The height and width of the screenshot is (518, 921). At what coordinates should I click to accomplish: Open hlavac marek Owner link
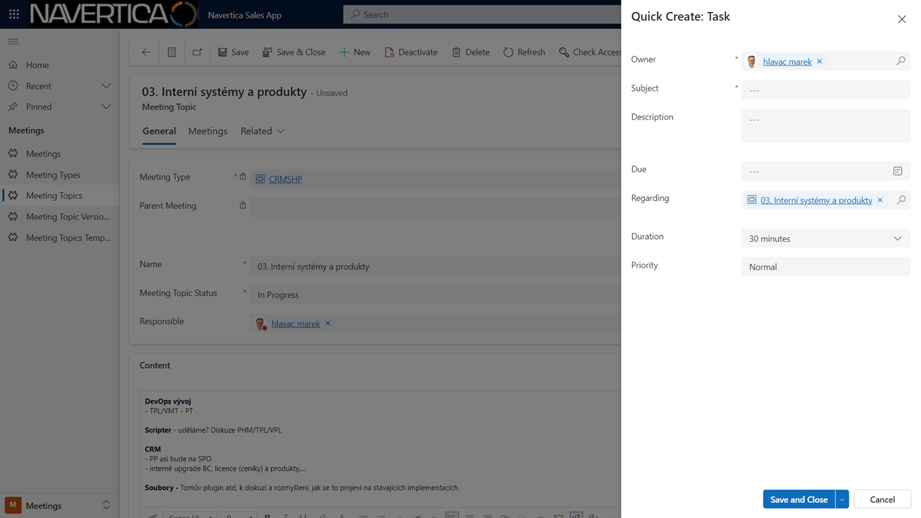coord(787,62)
